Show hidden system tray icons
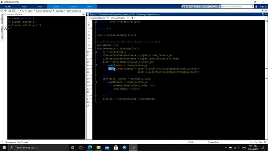The width and height of the screenshot is (268, 151). coord(226,148)
